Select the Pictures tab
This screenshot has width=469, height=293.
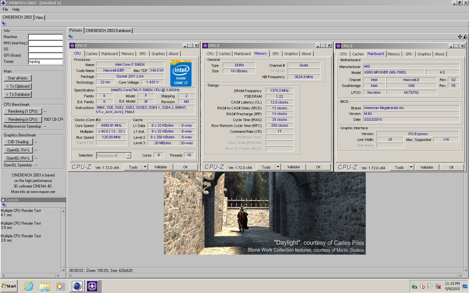[x=76, y=30]
